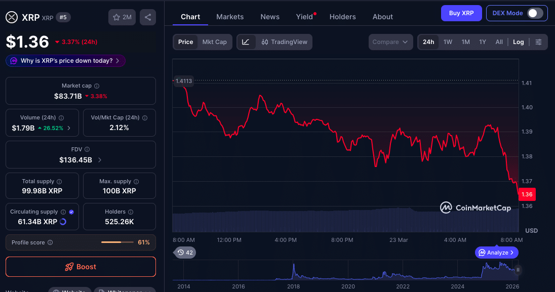Click the 3.37% (24h) change text
This screenshot has width=555, height=292.
(x=80, y=42)
